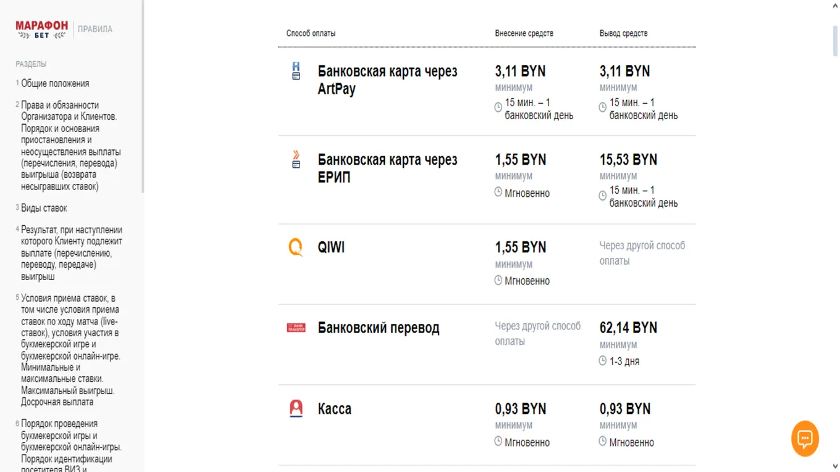Click the ArtPay bank card icon
Viewport: 840px width, 472px height.
[x=296, y=71]
